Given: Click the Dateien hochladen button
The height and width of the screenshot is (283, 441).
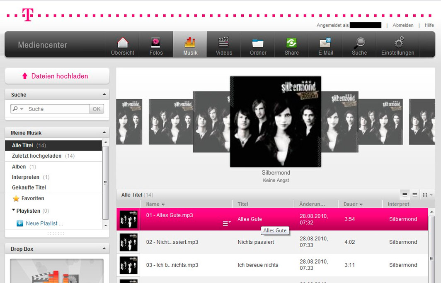Looking at the screenshot, I should tap(57, 76).
